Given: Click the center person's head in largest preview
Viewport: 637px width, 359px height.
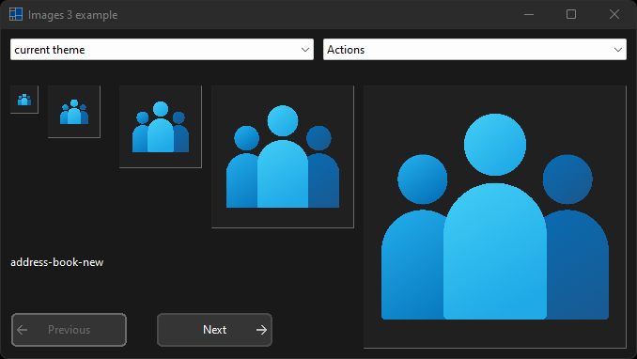Looking at the screenshot, I should [x=495, y=145].
